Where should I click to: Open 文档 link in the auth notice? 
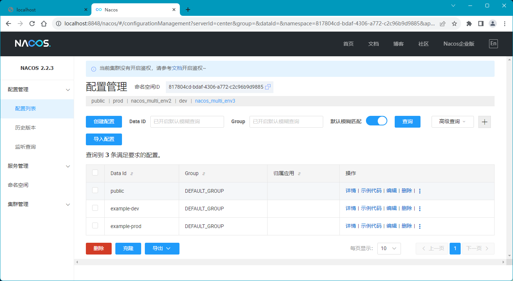point(177,68)
